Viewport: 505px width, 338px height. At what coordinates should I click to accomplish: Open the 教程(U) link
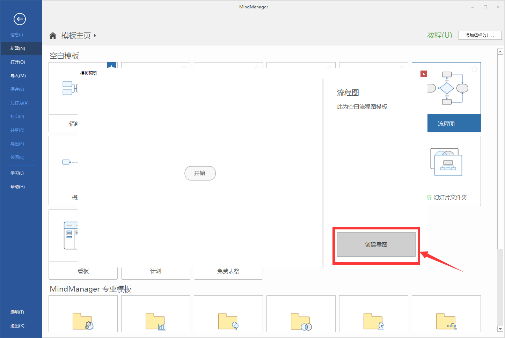[439, 35]
